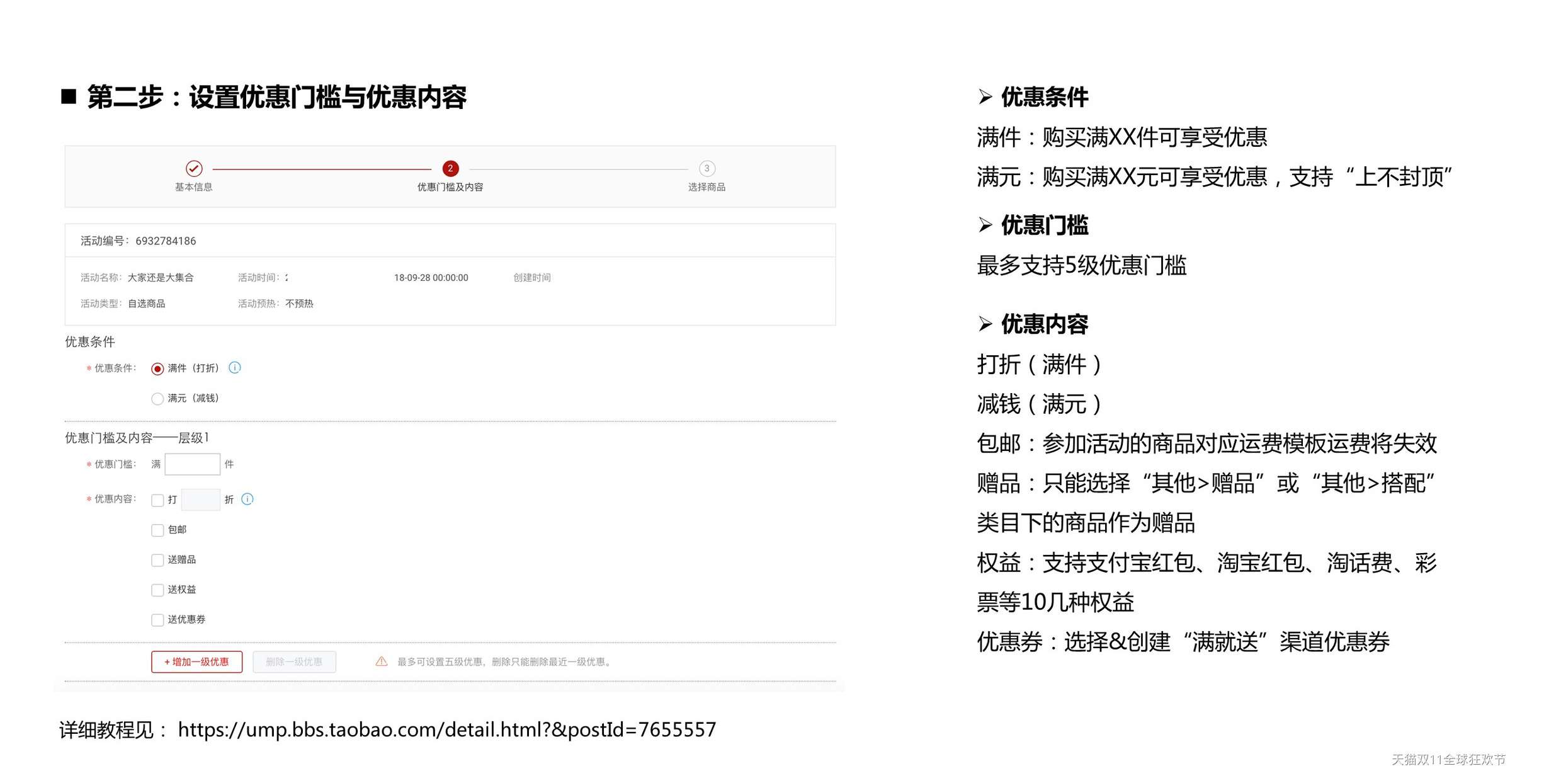Click the step 2 red circle icon
The image size is (1544, 771).
pyautogui.click(x=450, y=168)
